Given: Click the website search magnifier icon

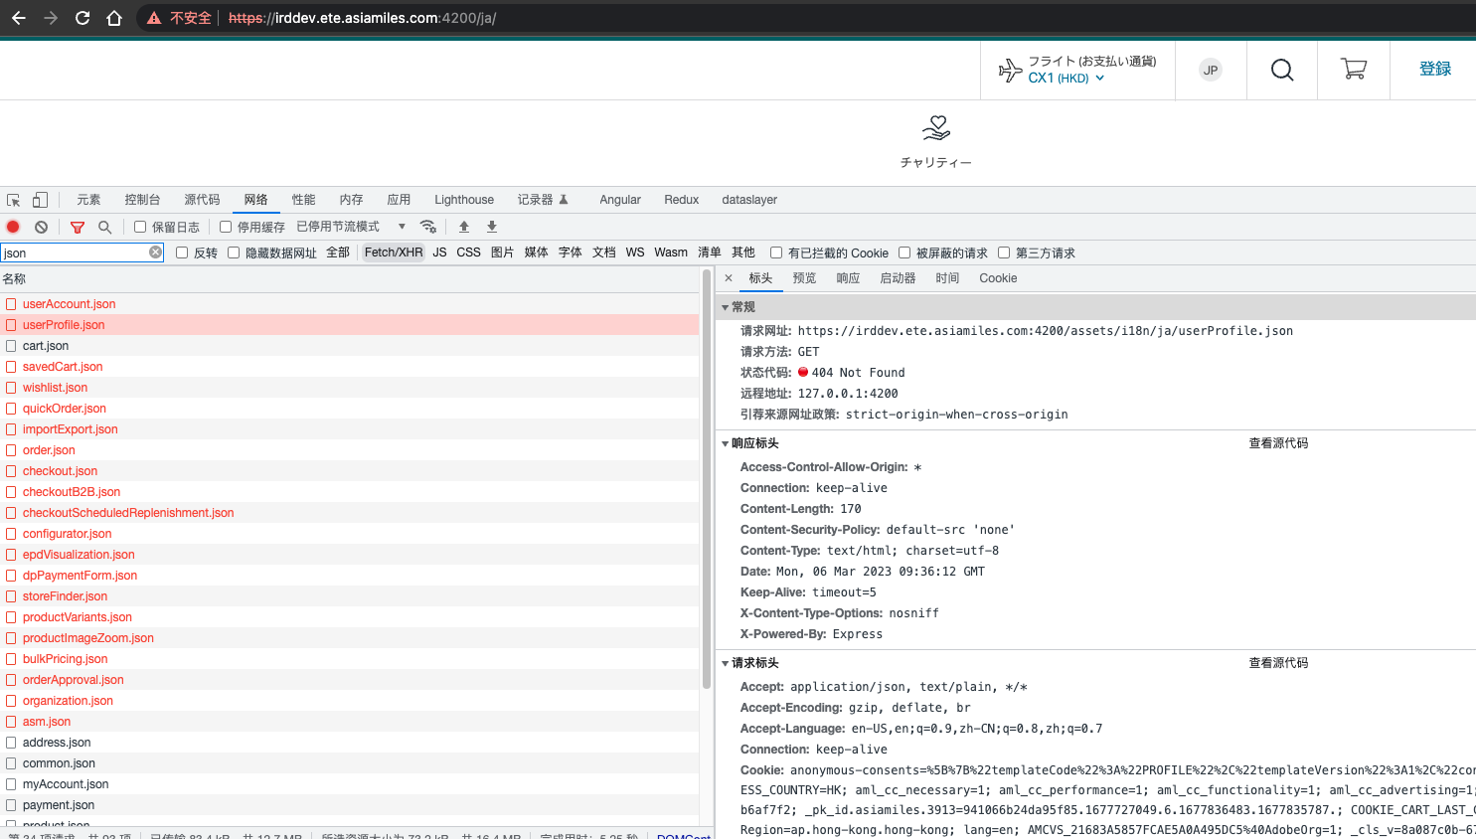Looking at the screenshot, I should click(1281, 70).
